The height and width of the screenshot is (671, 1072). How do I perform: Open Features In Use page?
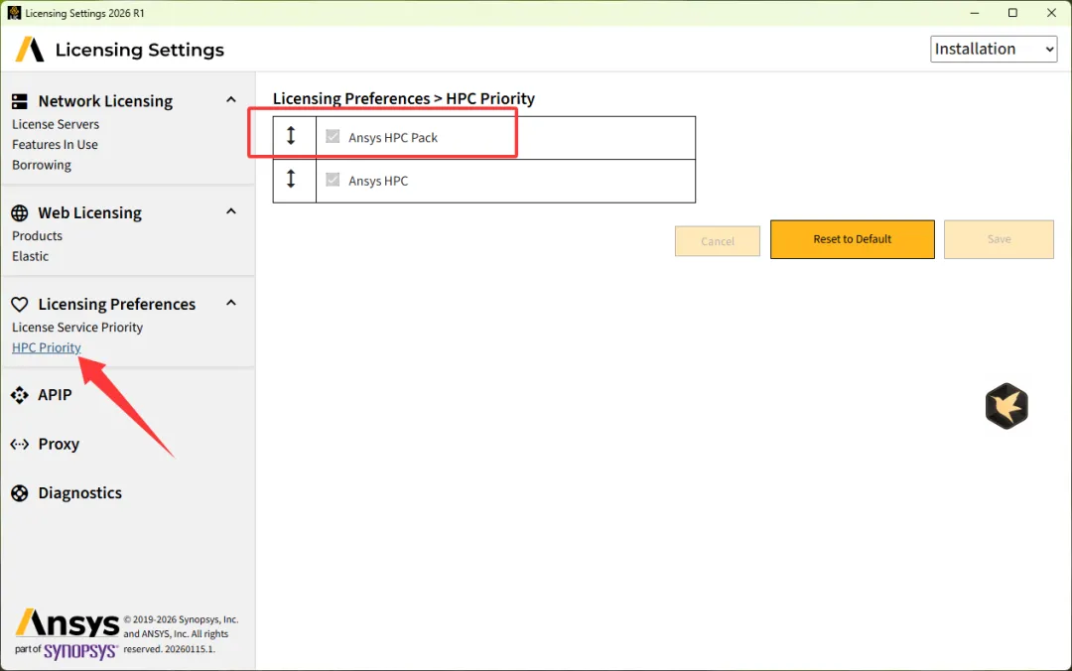pyautogui.click(x=55, y=144)
